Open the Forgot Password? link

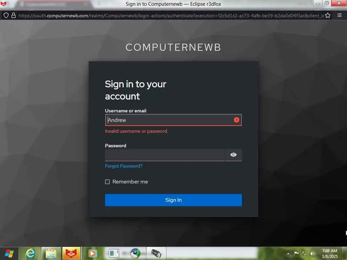pyautogui.click(x=123, y=166)
